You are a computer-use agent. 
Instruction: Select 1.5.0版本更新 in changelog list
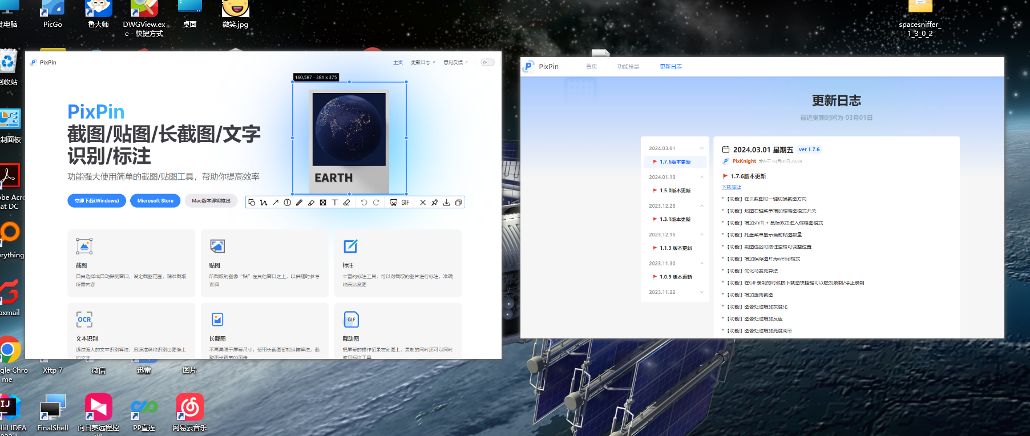point(675,191)
